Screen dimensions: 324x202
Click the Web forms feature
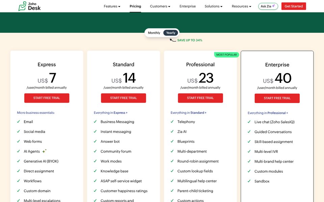33,142
